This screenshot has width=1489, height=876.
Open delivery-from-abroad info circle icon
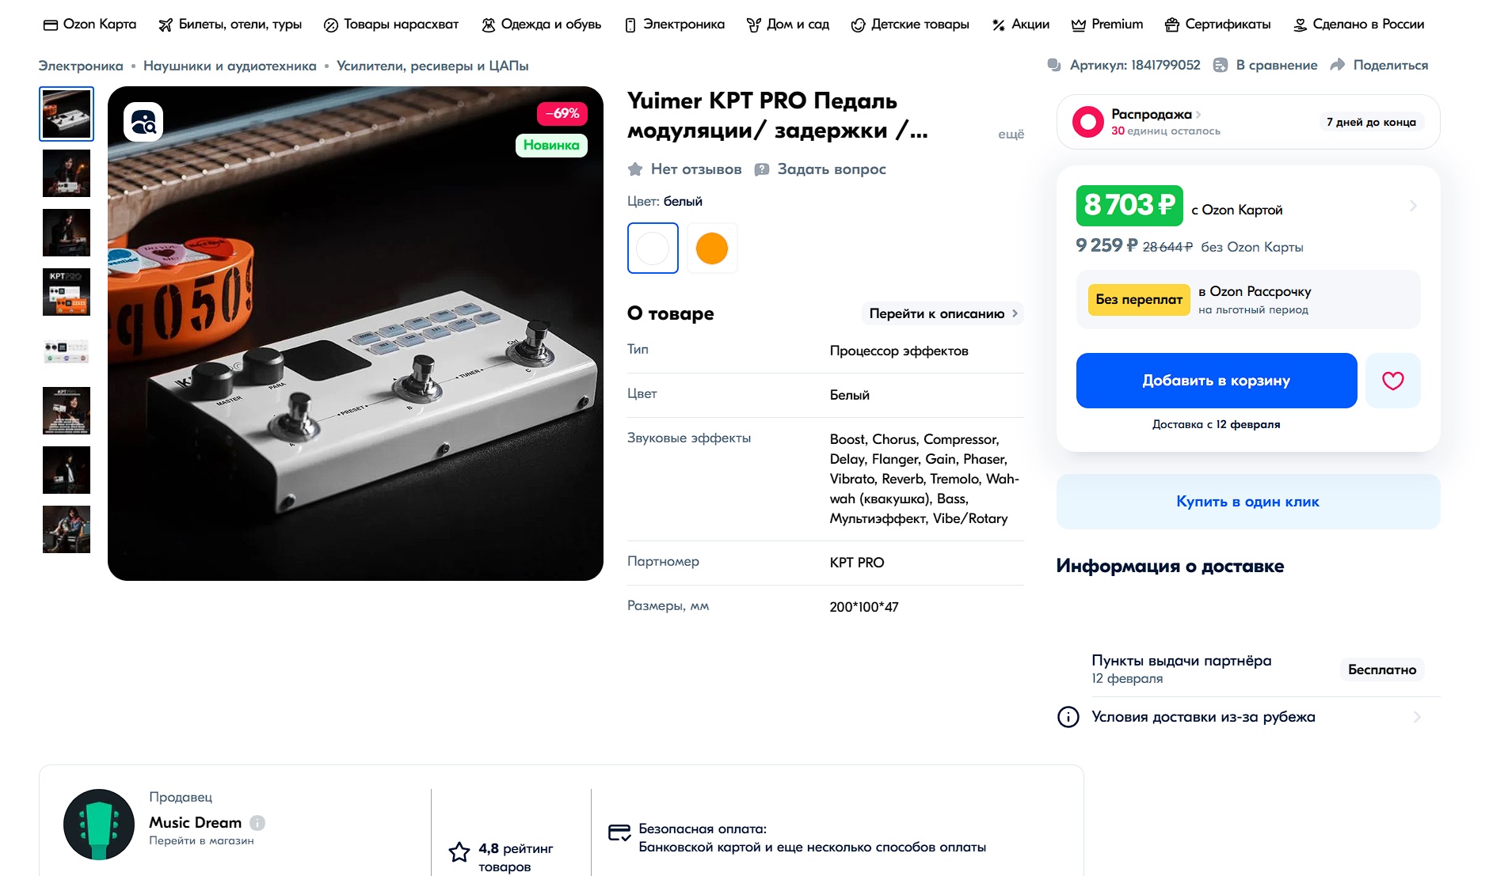(x=1068, y=717)
